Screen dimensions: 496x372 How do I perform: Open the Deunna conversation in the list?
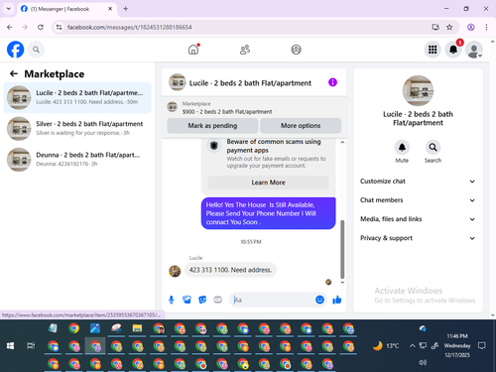tap(77, 160)
